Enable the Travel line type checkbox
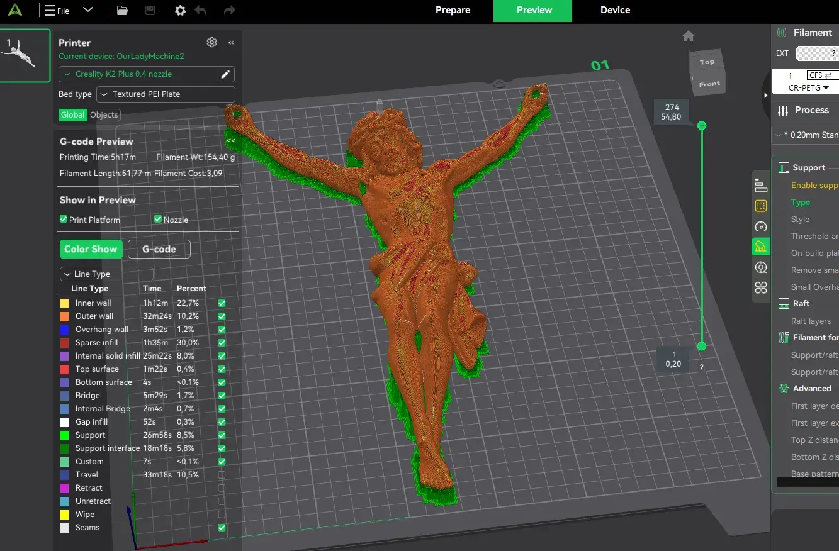The width and height of the screenshot is (839, 551). click(x=222, y=475)
